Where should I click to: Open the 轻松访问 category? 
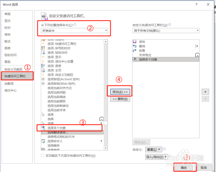(x=10, y=55)
